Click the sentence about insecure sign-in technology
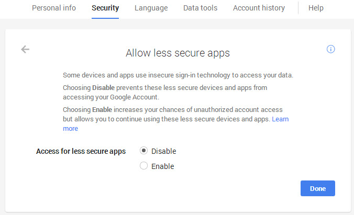 tap(178, 75)
